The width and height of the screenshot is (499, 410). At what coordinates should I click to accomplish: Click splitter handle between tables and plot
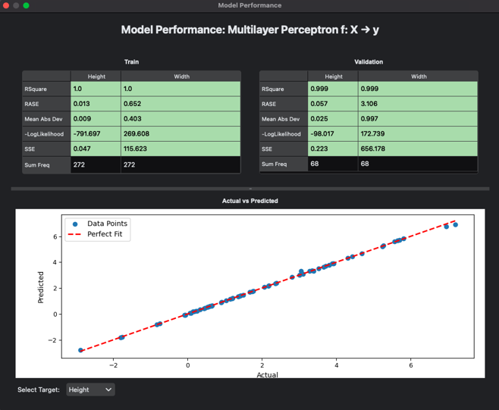(249, 189)
